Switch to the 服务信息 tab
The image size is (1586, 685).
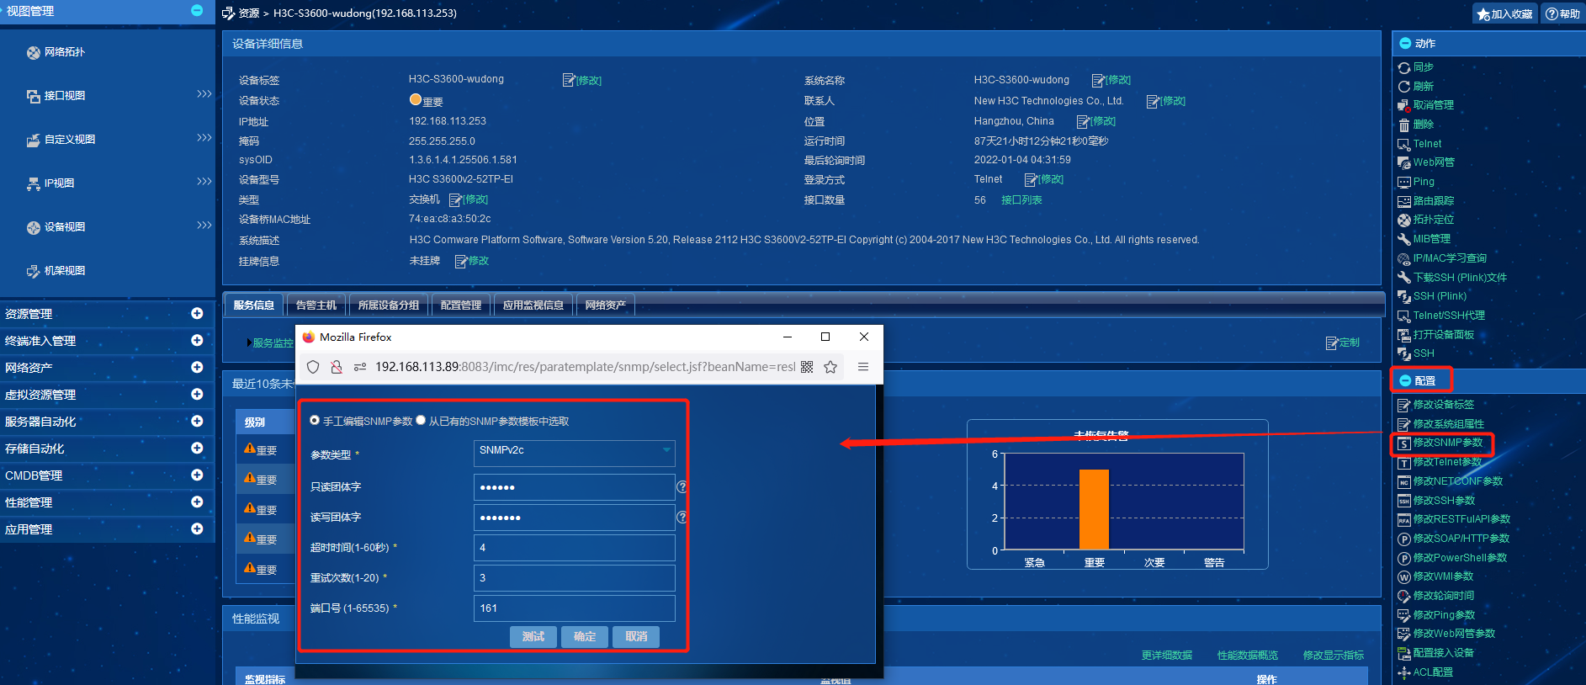pyautogui.click(x=254, y=305)
